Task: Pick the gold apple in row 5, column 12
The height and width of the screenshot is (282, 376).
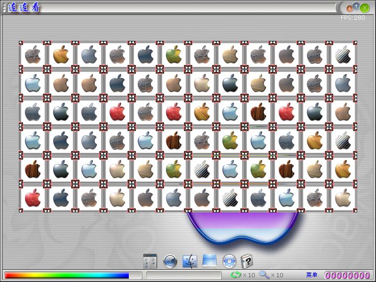Action: click(343, 169)
